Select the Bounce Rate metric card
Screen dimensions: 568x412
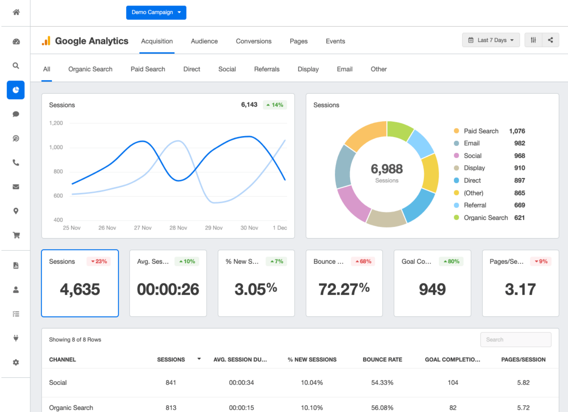pos(344,283)
